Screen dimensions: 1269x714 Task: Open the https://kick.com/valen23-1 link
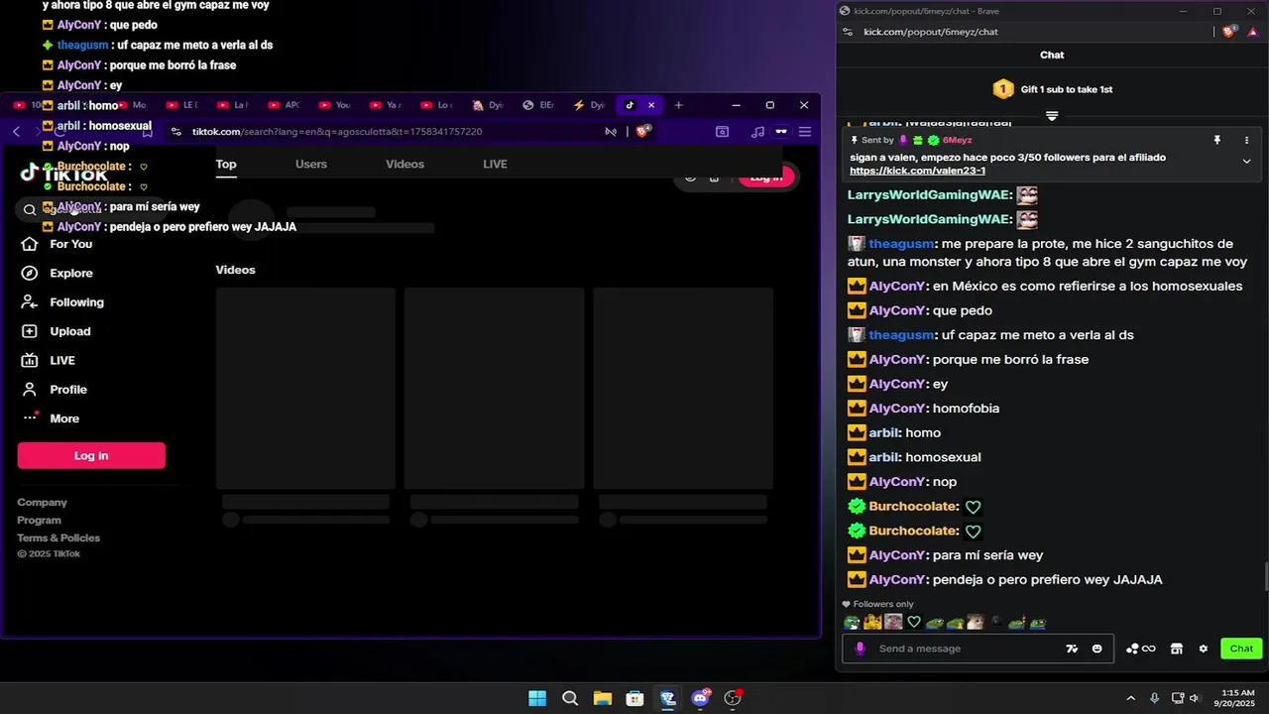917,171
